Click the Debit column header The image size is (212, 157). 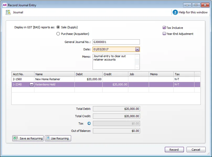click(x=88, y=74)
